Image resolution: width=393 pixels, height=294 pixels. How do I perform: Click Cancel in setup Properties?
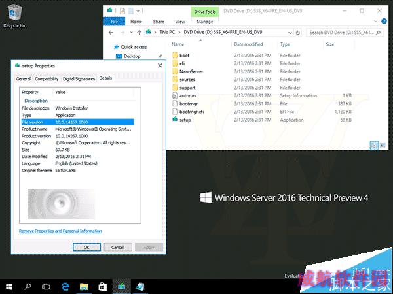pos(117,247)
